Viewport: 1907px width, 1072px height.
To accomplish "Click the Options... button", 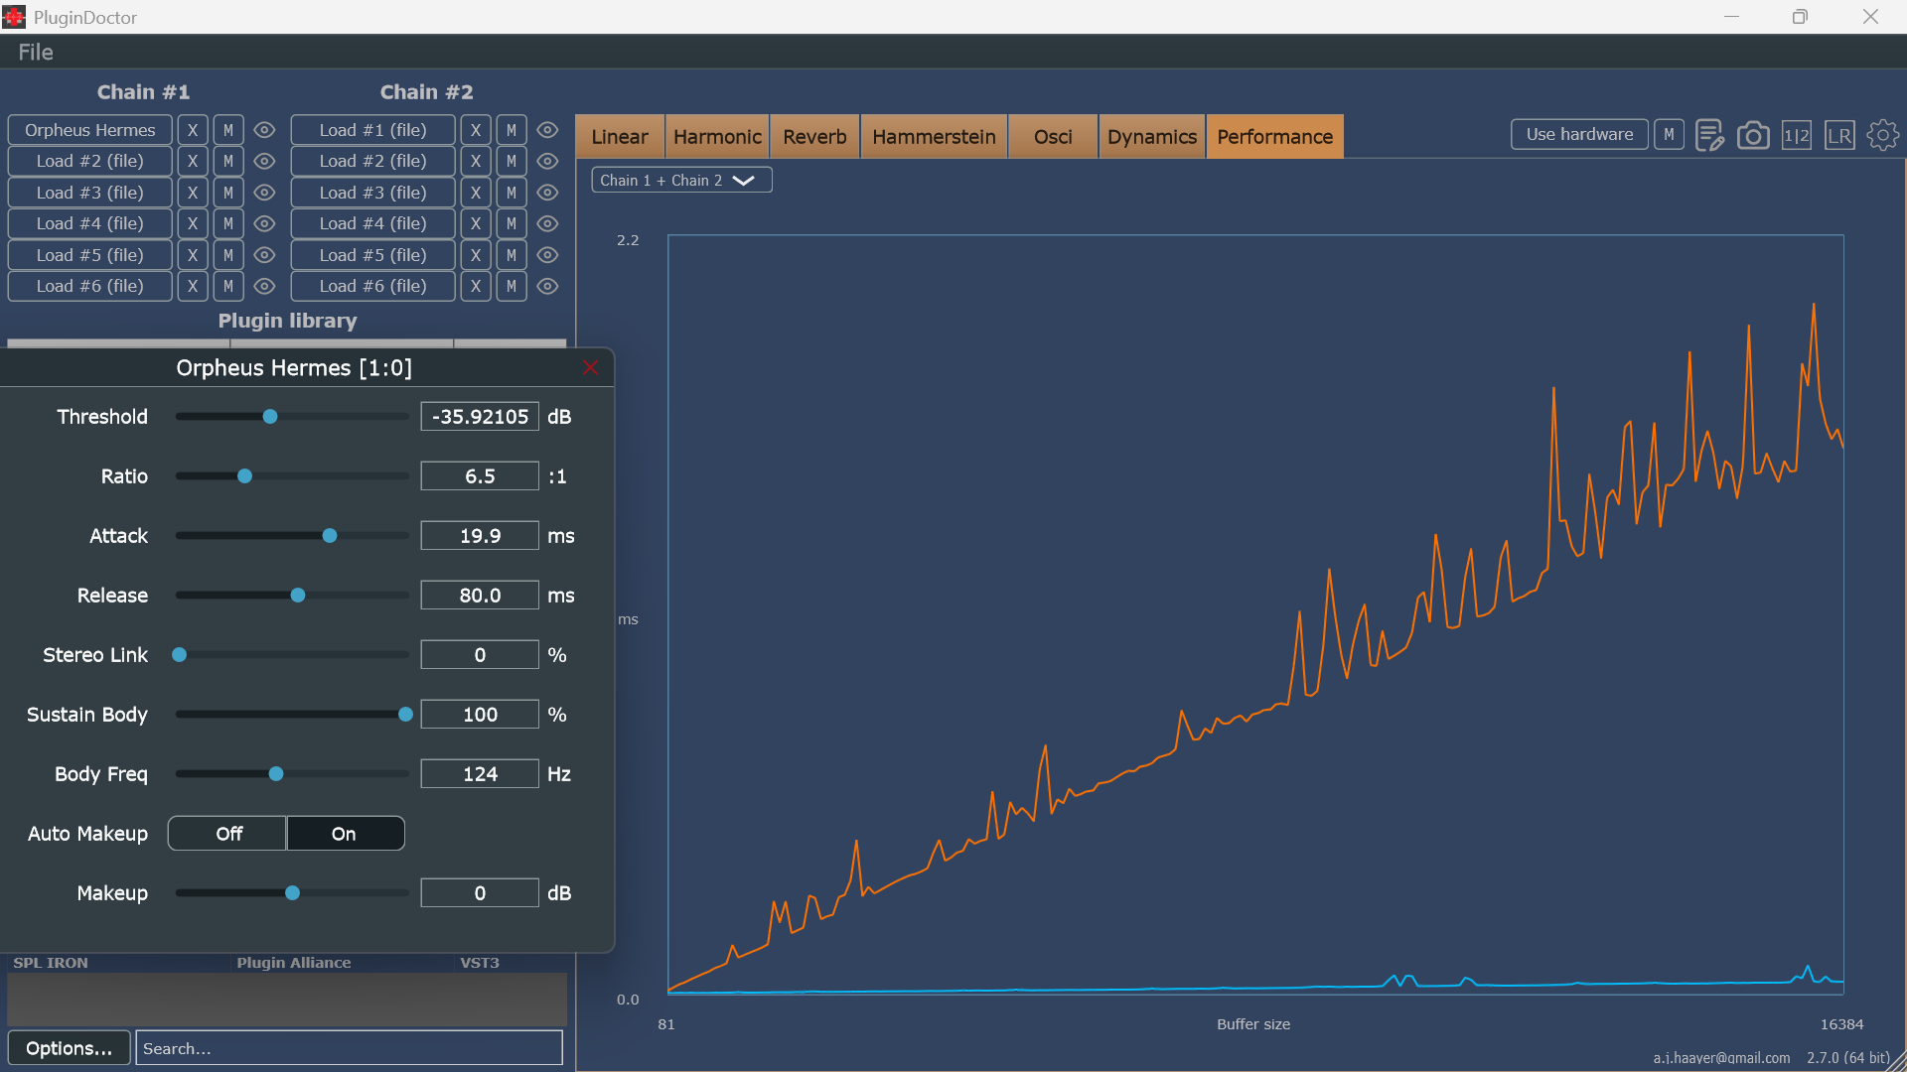I will [x=69, y=1048].
